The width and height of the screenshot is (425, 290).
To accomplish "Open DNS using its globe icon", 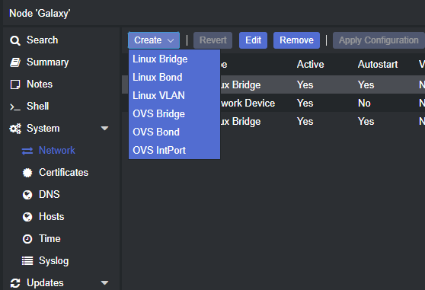I will point(27,195).
